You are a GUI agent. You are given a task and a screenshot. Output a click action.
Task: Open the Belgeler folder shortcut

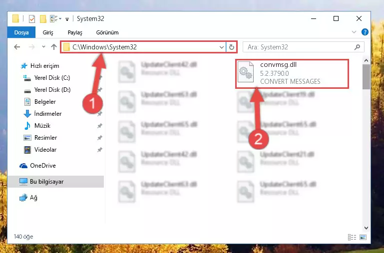(x=45, y=102)
